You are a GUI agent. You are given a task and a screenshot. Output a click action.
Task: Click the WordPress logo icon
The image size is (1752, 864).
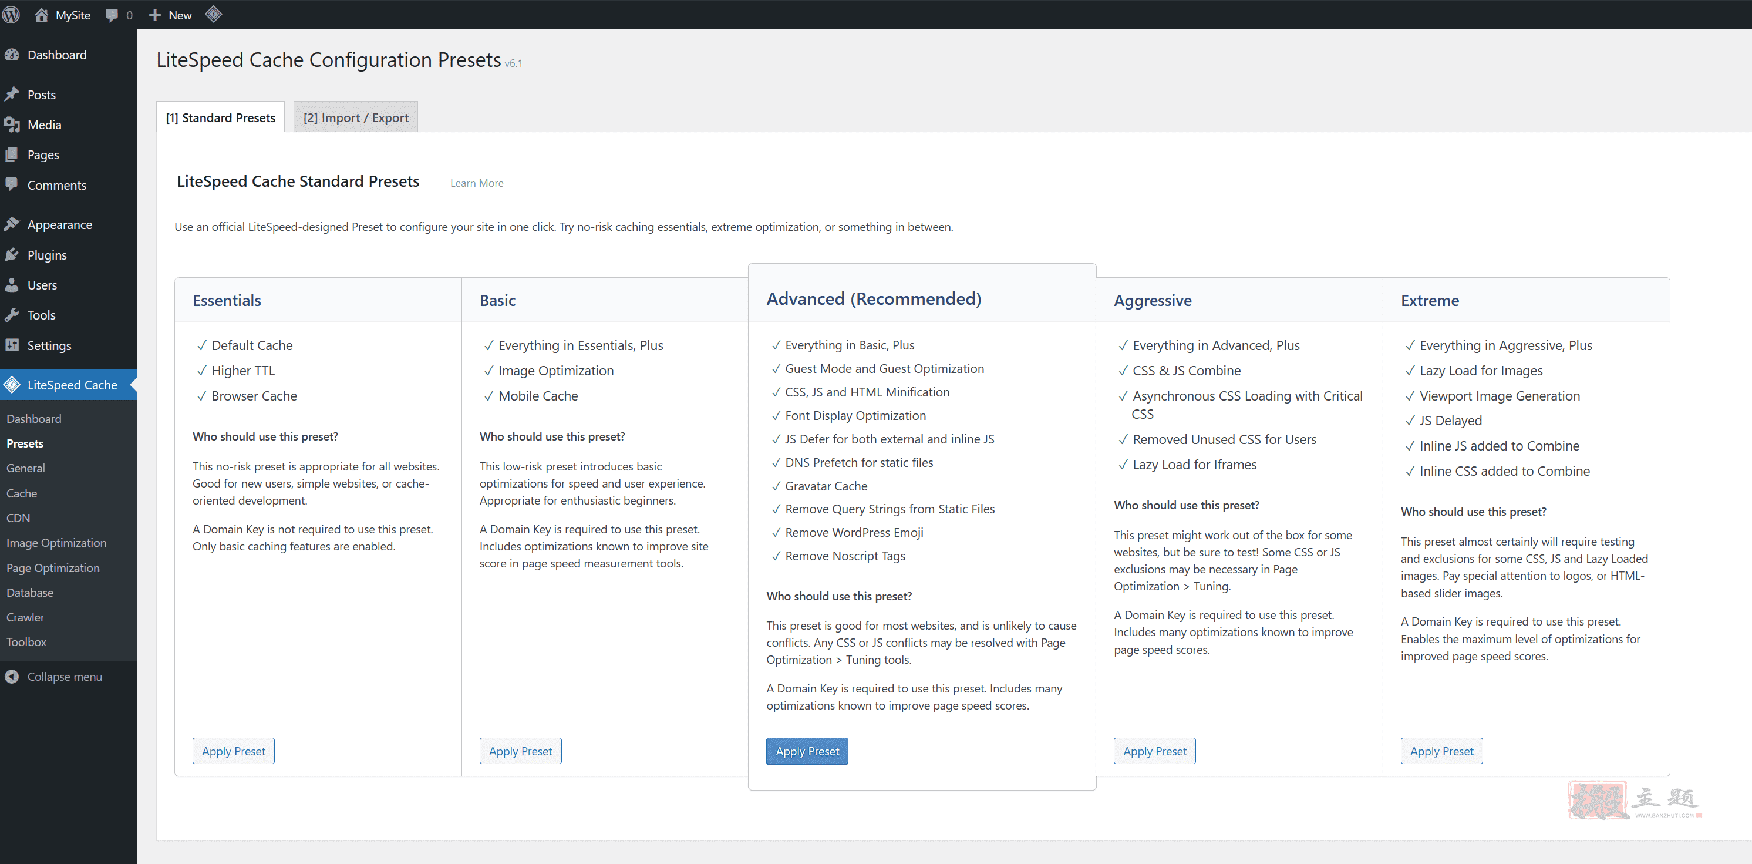11,14
